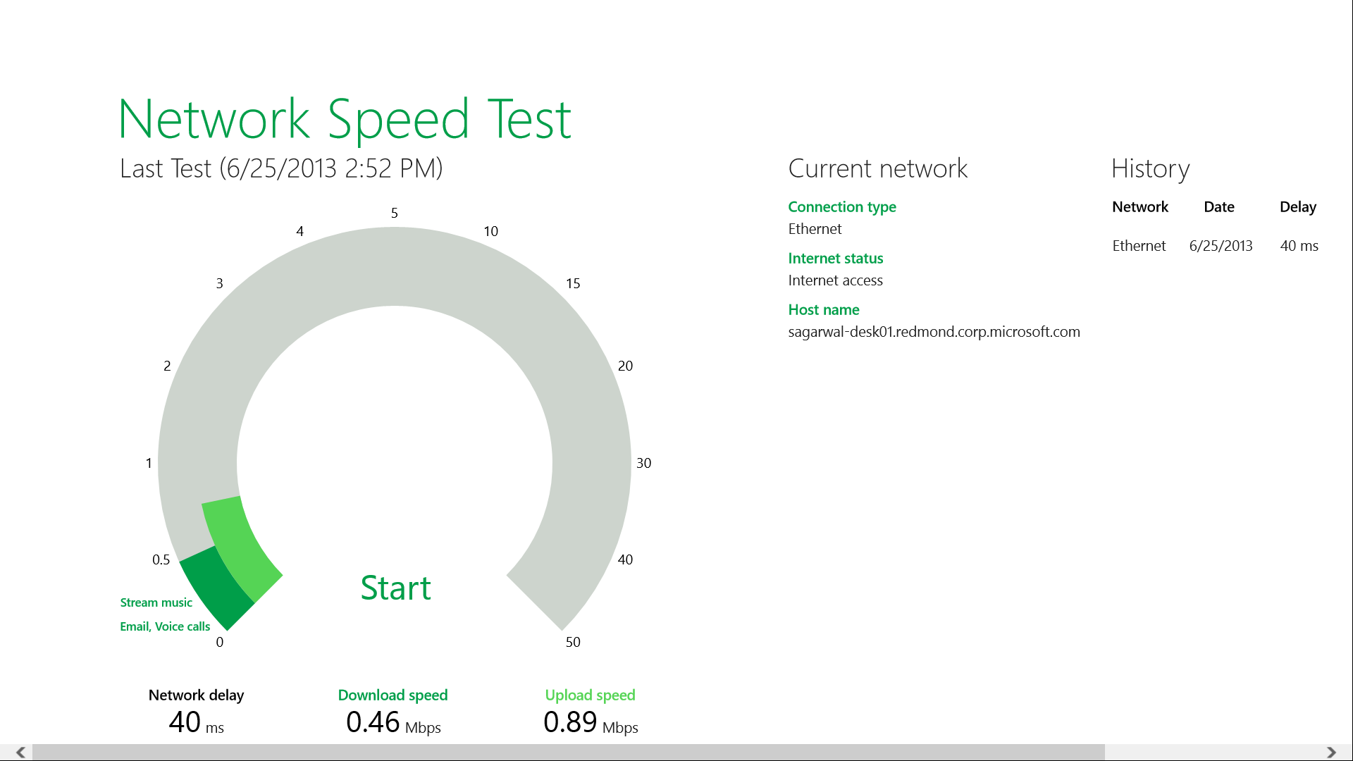Expand the Internet status entry

pyautogui.click(x=835, y=258)
